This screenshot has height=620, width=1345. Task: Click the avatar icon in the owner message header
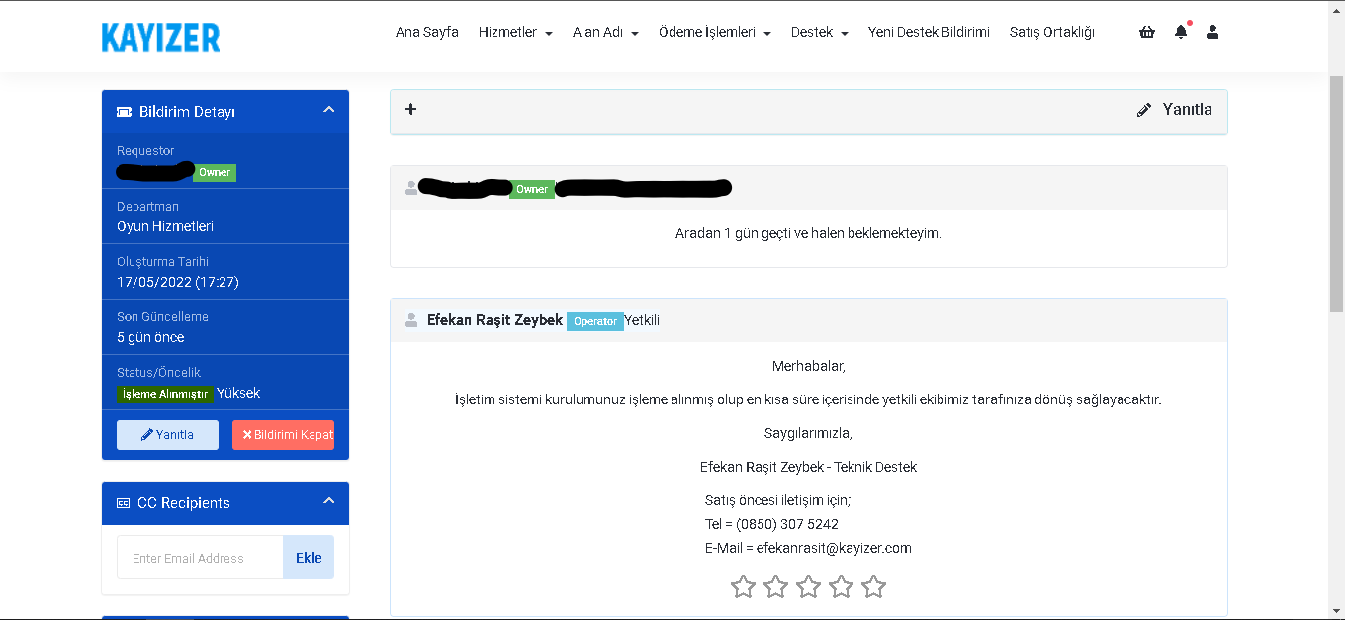tap(411, 188)
